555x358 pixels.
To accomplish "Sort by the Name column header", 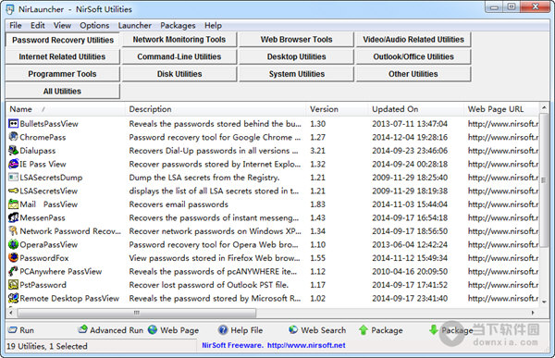I will tap(66, 109).
